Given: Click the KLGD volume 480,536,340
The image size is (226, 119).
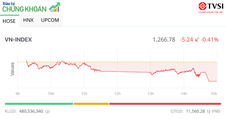Looking at the screenshot, I should pos(31,111).
